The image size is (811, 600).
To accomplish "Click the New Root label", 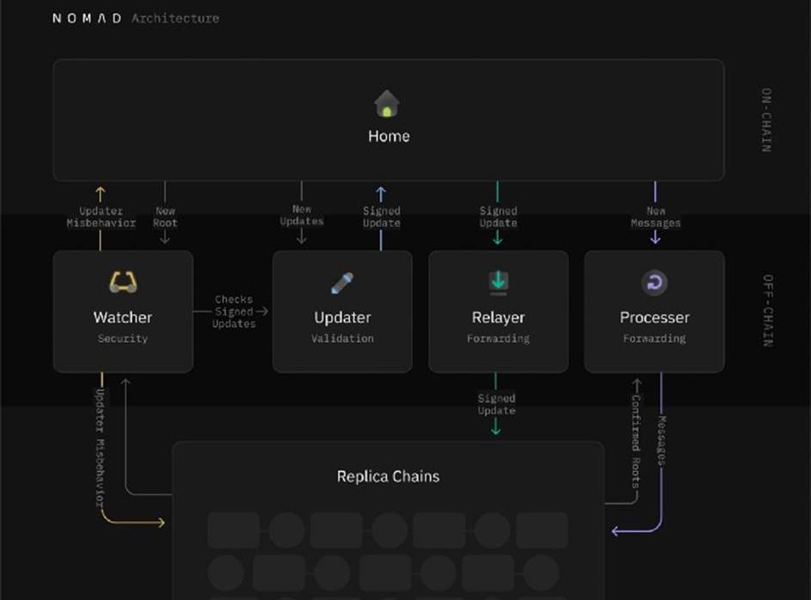I will pyautogui.click(x=165, y=217).
